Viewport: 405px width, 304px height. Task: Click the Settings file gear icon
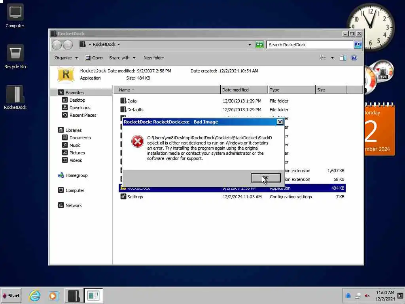pyautogui.click(x=123, y=197)
